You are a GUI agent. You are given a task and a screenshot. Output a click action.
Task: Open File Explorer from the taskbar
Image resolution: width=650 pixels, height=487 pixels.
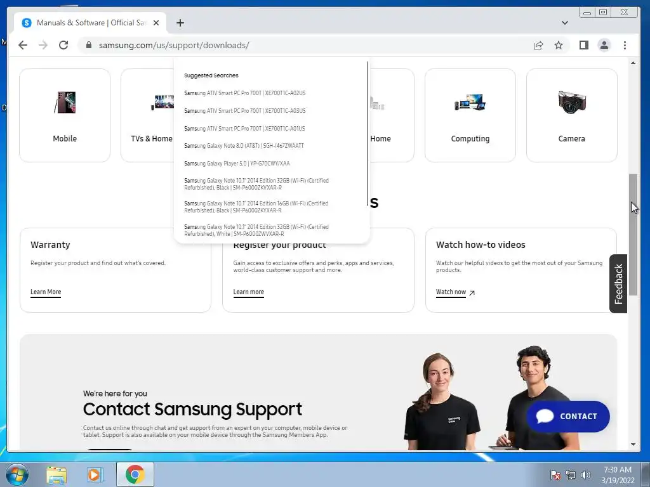(x=56, y=475)
